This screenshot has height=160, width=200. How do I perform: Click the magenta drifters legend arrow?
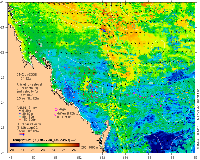[x=55, y=115]
